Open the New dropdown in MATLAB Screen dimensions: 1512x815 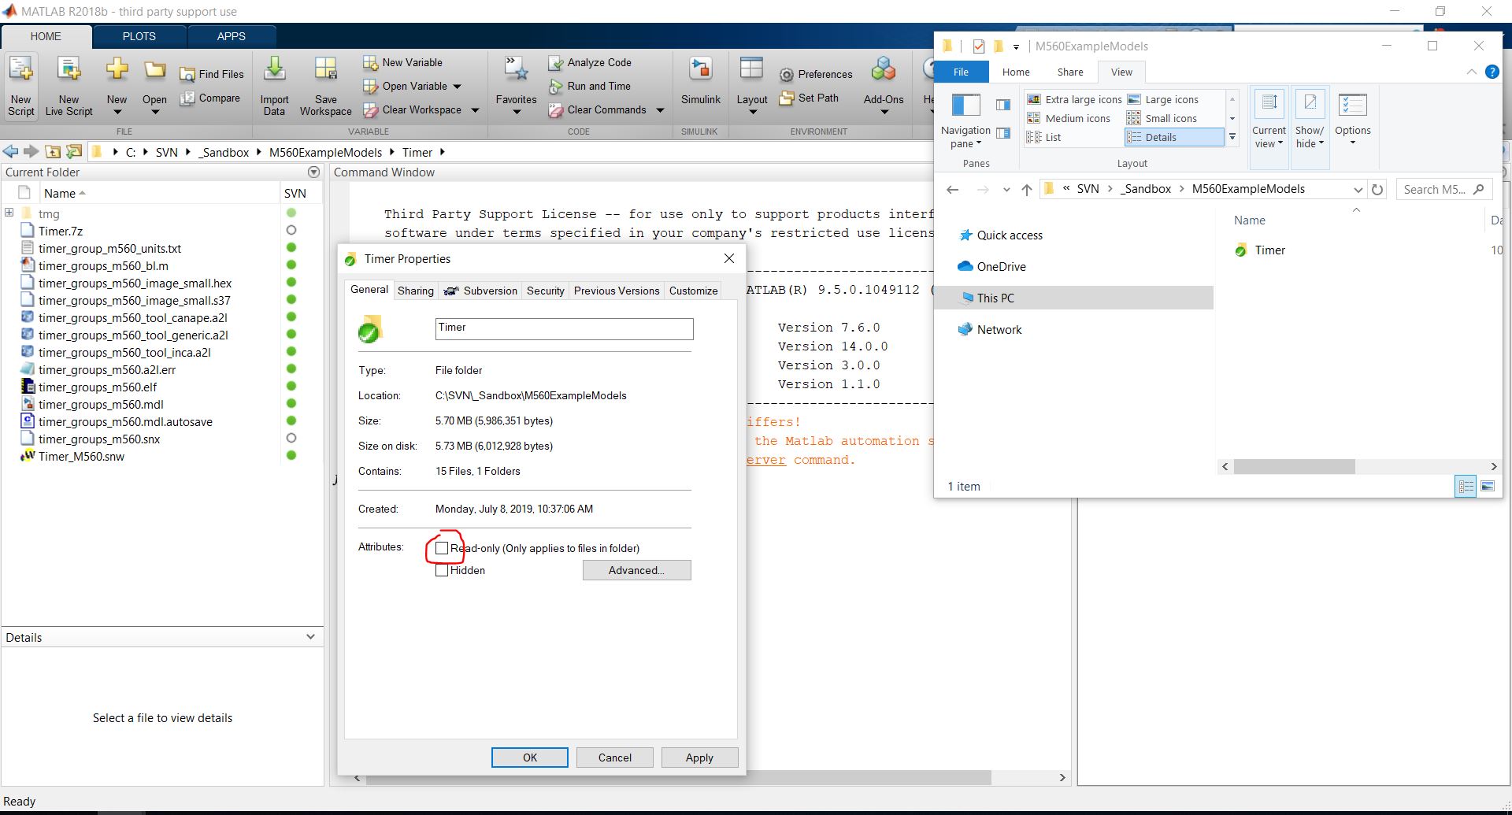[117, 112]
